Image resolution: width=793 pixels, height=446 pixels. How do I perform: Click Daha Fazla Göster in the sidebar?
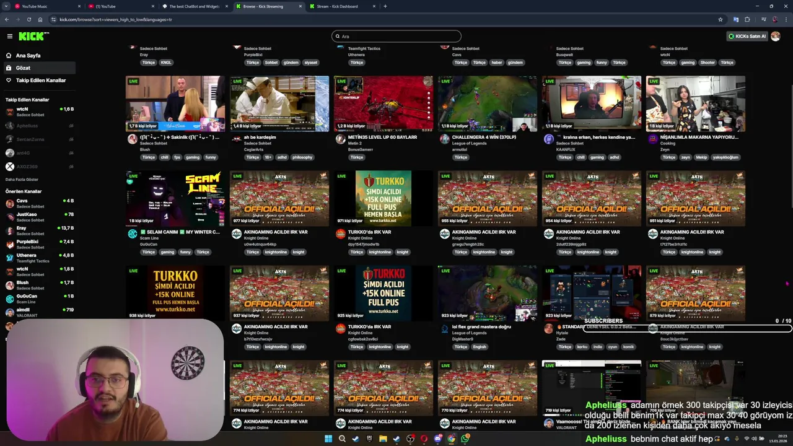(x=22, y=180)
